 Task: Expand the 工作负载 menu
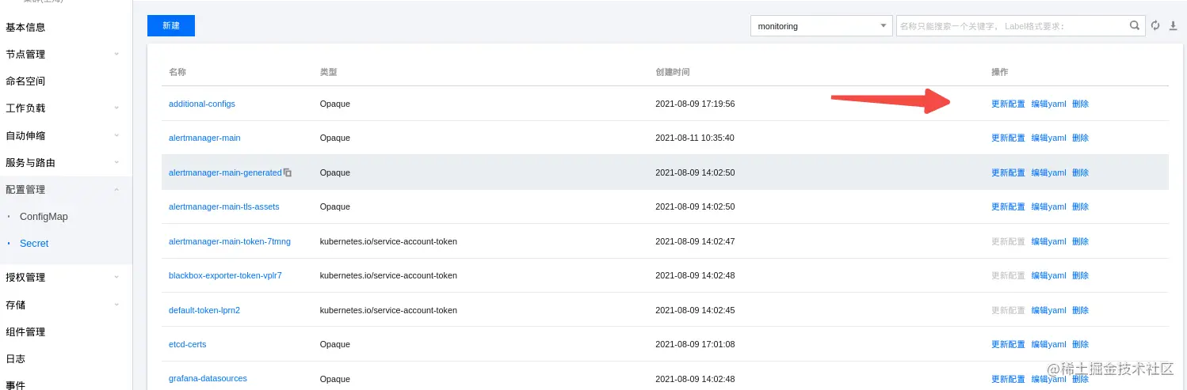pos(116,108)
